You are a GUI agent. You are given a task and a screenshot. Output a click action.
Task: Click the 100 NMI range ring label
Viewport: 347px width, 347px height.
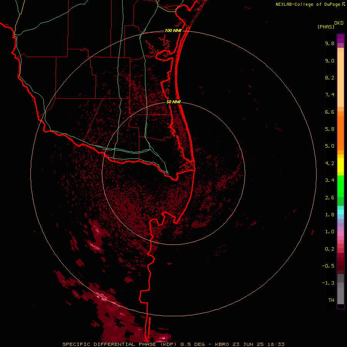coord(173,30)
